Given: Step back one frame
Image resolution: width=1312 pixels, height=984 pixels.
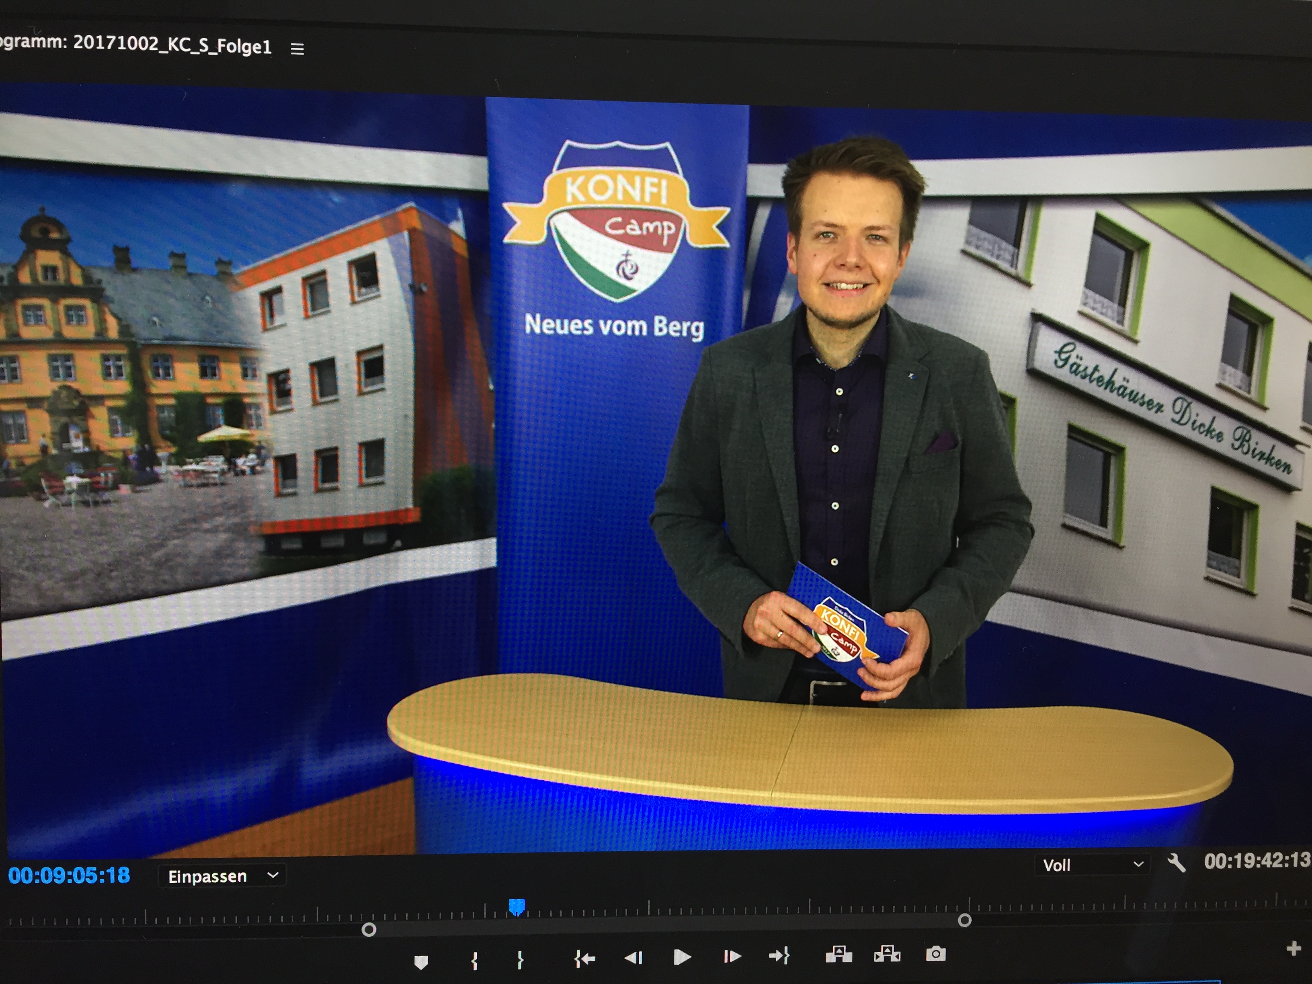Looking at the screenshot, I should (x=633, y=957).
